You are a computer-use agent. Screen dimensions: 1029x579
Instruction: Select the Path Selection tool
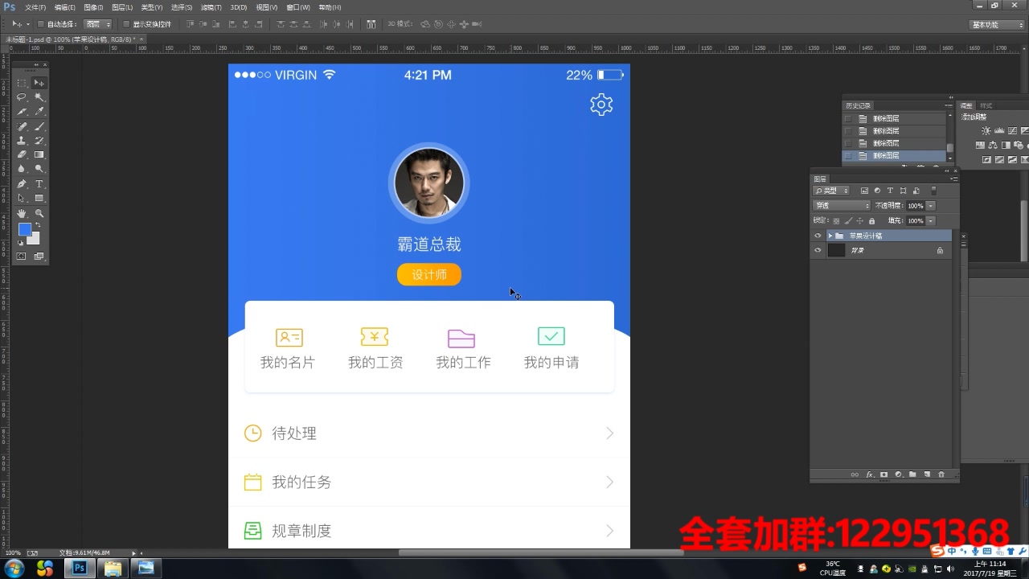point(22,199)
